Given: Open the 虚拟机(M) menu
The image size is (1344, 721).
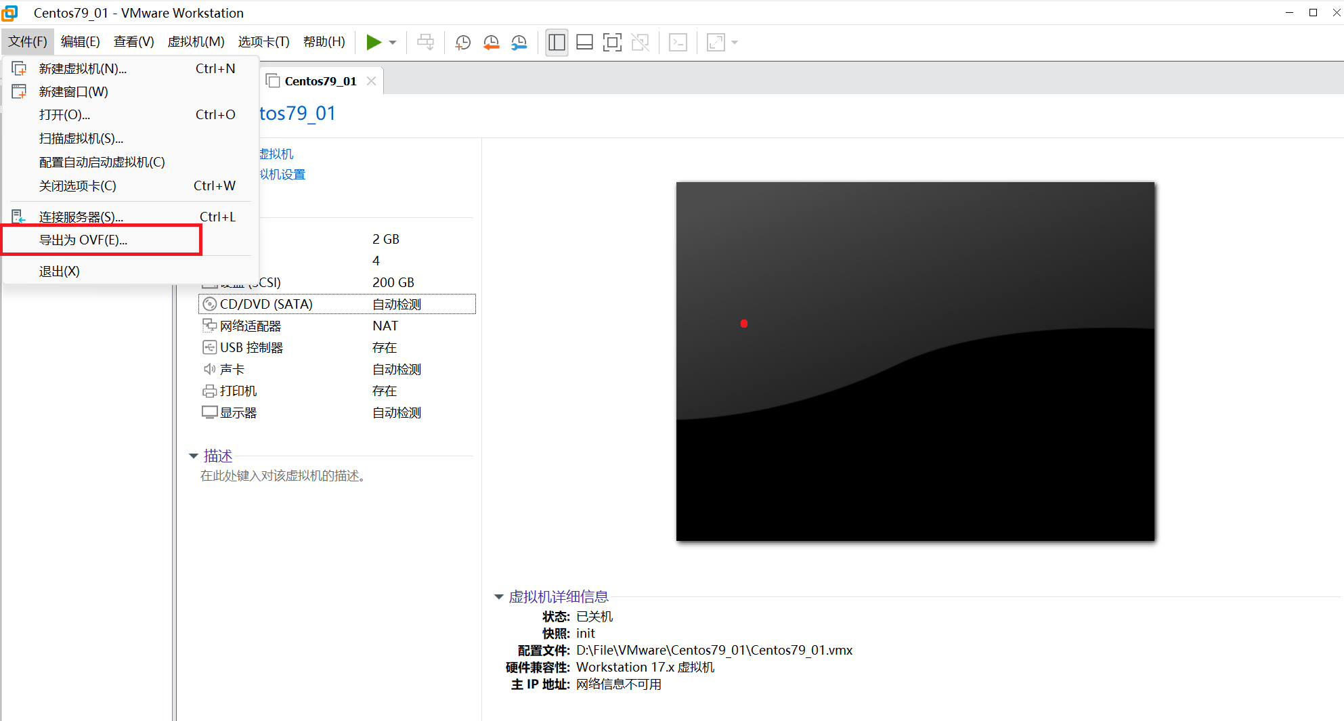Looking at the screenshot, I should point(196,42).
